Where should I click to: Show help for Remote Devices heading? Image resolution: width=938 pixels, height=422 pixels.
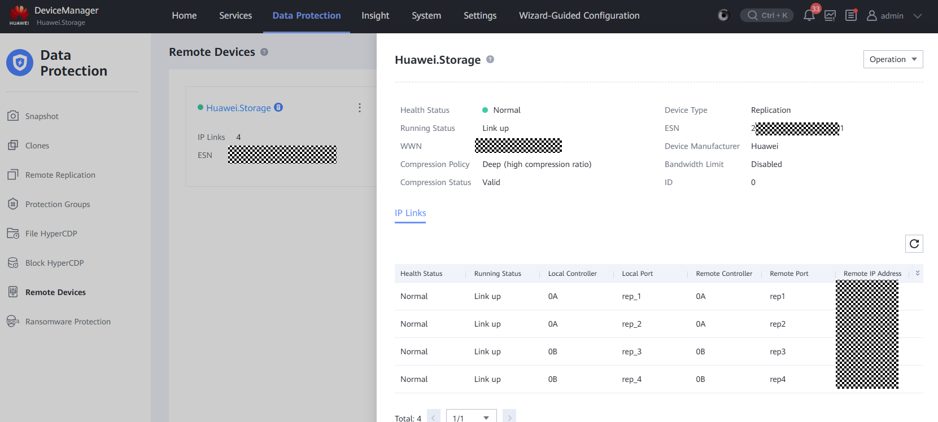pyautogui.click(x=264, y=52)
